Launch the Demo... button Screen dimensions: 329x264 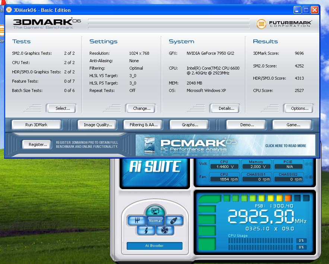pos(247,125)
